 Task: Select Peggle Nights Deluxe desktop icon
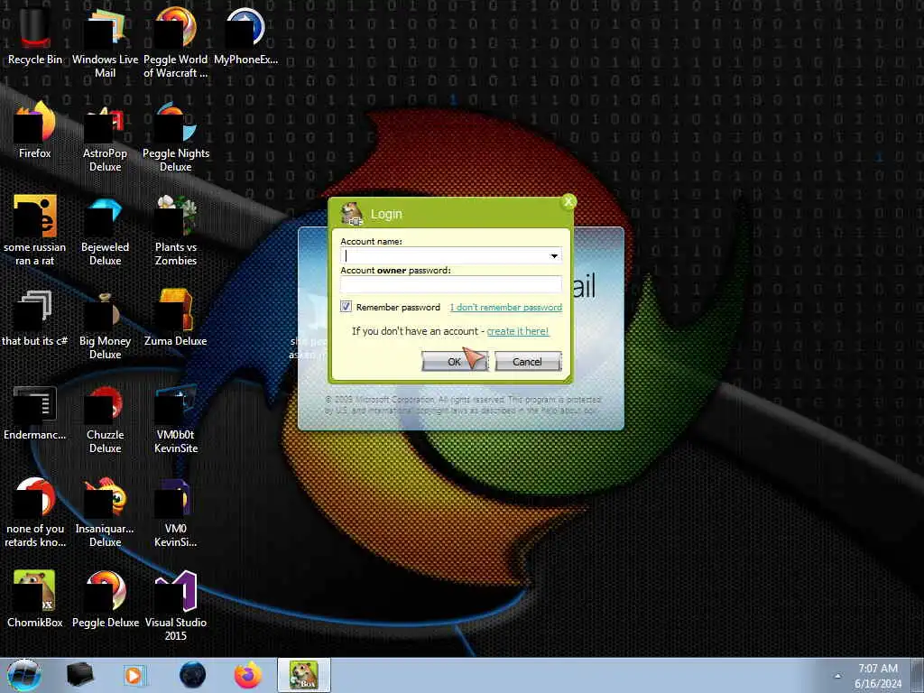(x=176, y=137)
